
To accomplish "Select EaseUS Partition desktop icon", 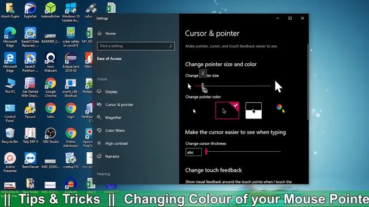I will 30,62.
